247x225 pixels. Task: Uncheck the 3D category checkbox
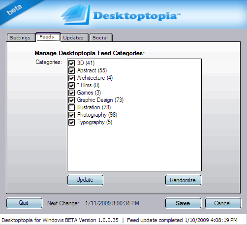pyautogui.click(x=71, y=63)
